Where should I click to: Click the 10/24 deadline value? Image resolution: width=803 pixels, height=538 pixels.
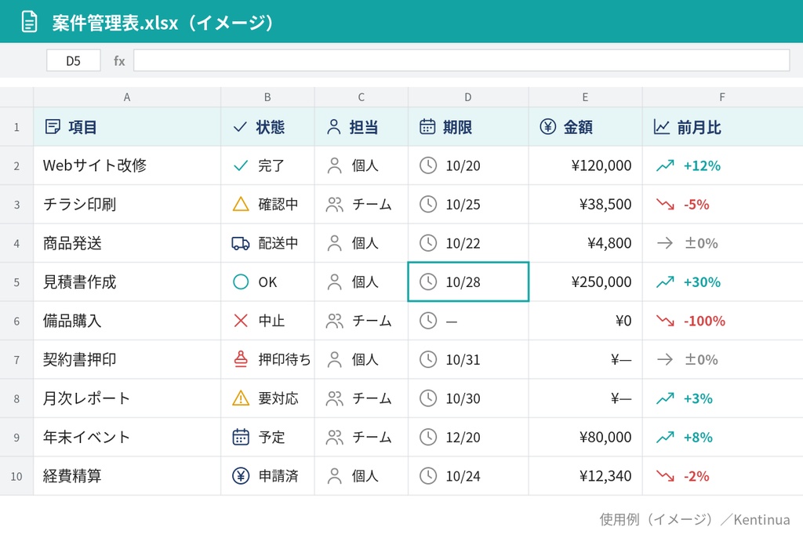point(463,476)
